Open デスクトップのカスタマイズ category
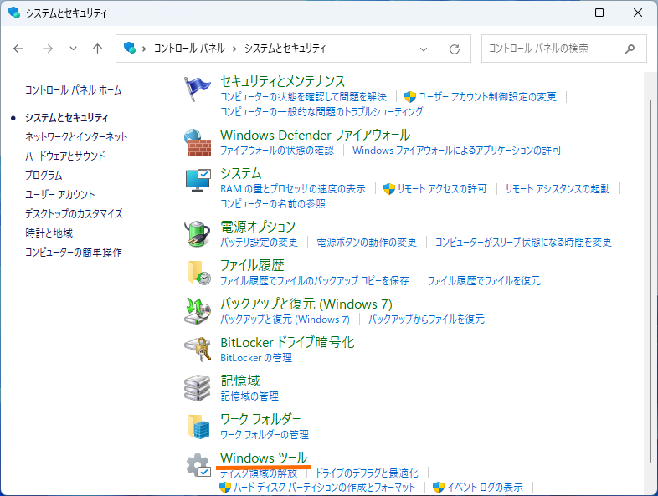The width and height of the screenshot is (658, 496). coord(74,214)
